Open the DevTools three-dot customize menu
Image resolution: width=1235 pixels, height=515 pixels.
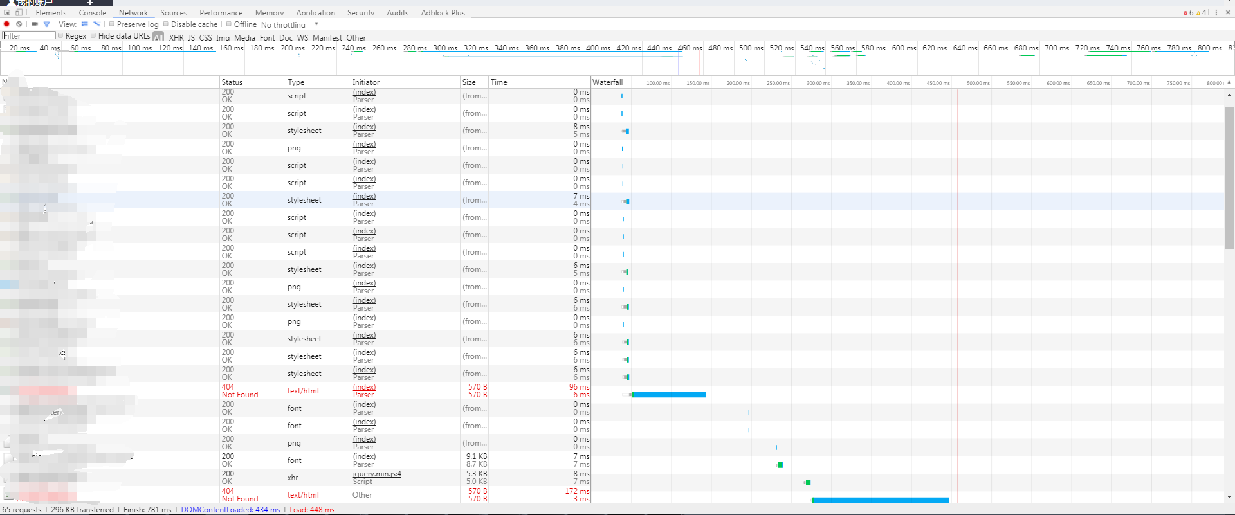pyautogui.click(x=1216, y=12)
